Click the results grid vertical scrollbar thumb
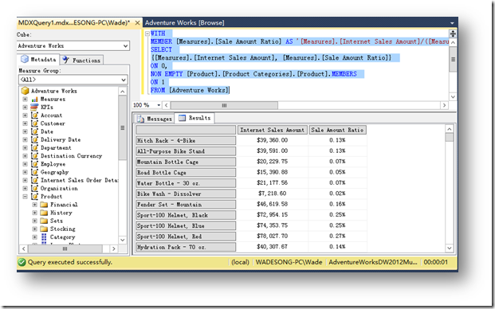 tap(450, 137)
